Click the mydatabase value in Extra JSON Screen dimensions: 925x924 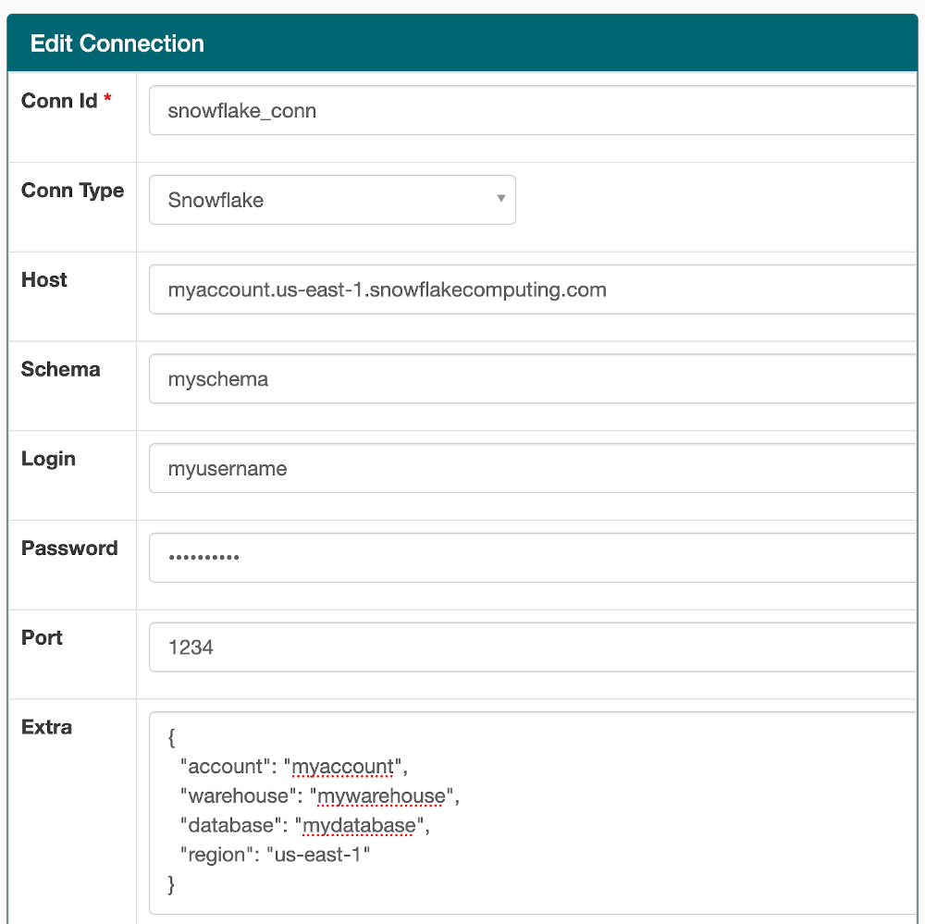point(359,825)
